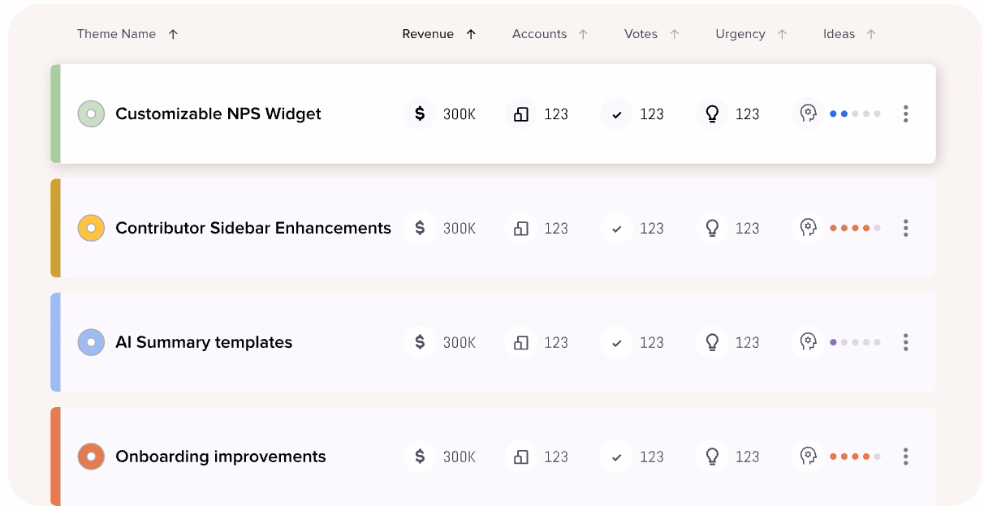Click 300K revenue value for Onboarding improvements
984x506 pixels.
[x=460, y=457]
